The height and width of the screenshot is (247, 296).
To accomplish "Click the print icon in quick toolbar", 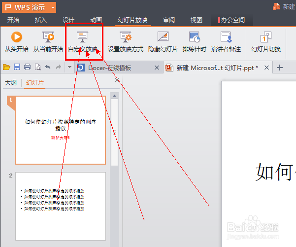I will (27, 67).
